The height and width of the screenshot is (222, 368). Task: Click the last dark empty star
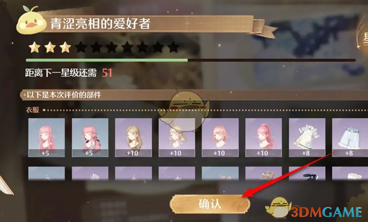[x=174, y=47]
